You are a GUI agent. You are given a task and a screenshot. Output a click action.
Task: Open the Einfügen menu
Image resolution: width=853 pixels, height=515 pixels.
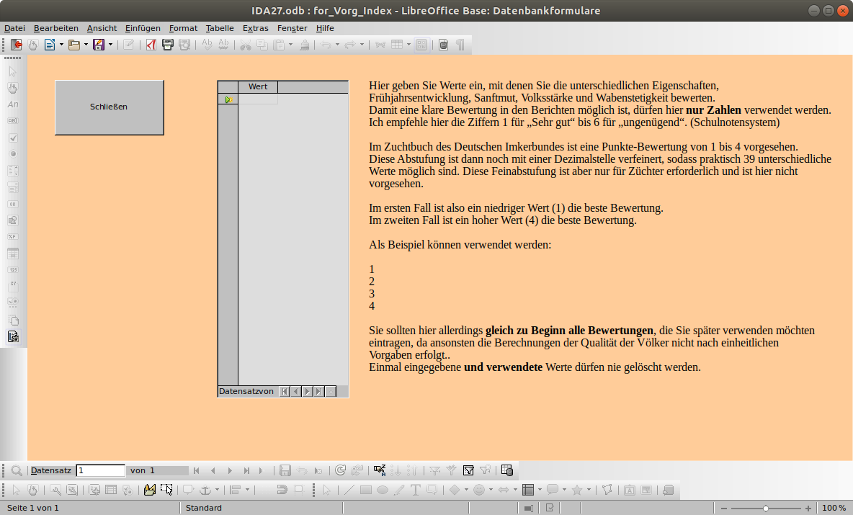coord(143,28)
